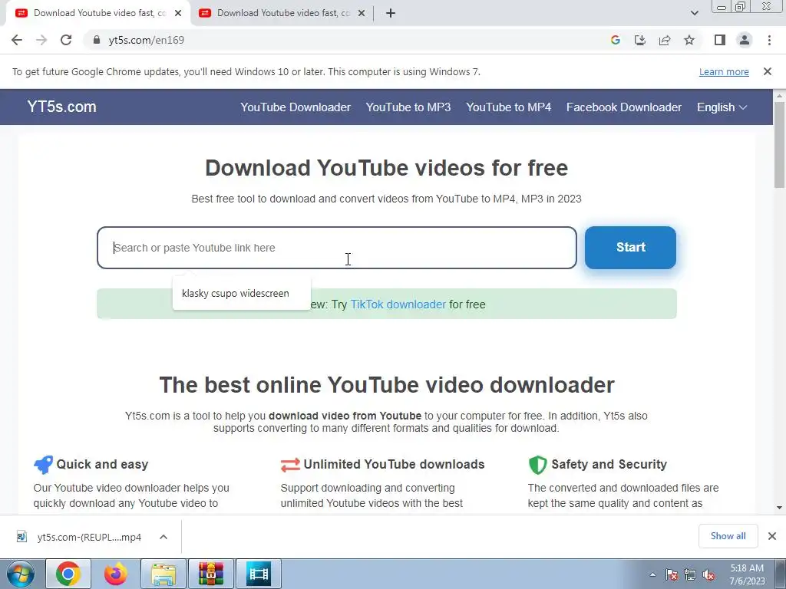786x589 pixels.
Task: Open the Chrome profile avatar
Action: [x=745, y=40]
